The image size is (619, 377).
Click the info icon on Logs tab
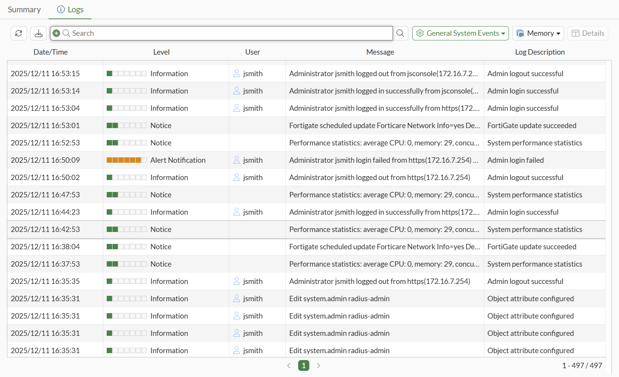(x=61, y=10)
